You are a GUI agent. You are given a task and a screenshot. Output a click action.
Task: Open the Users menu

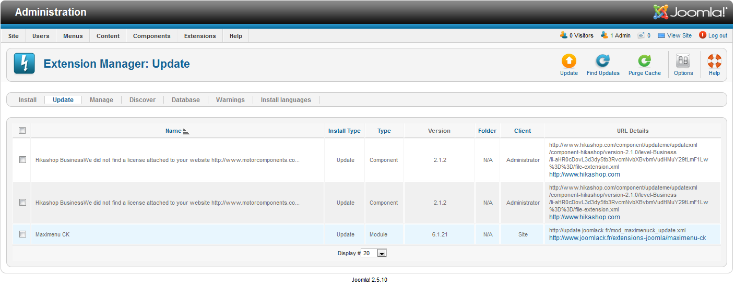(x=41, y=36)
